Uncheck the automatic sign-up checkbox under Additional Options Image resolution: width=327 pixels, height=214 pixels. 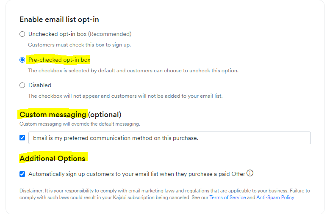(22, 174)
